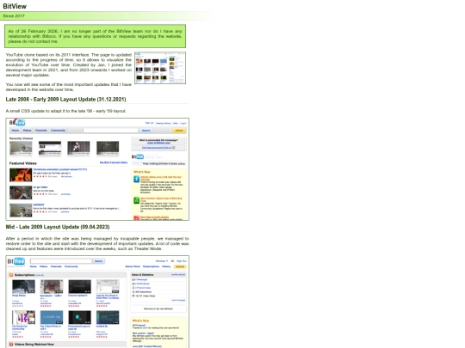Click the Subscriptions link next to Admin Panel
This screenshot has width=465, height=348.
[151, 266]
